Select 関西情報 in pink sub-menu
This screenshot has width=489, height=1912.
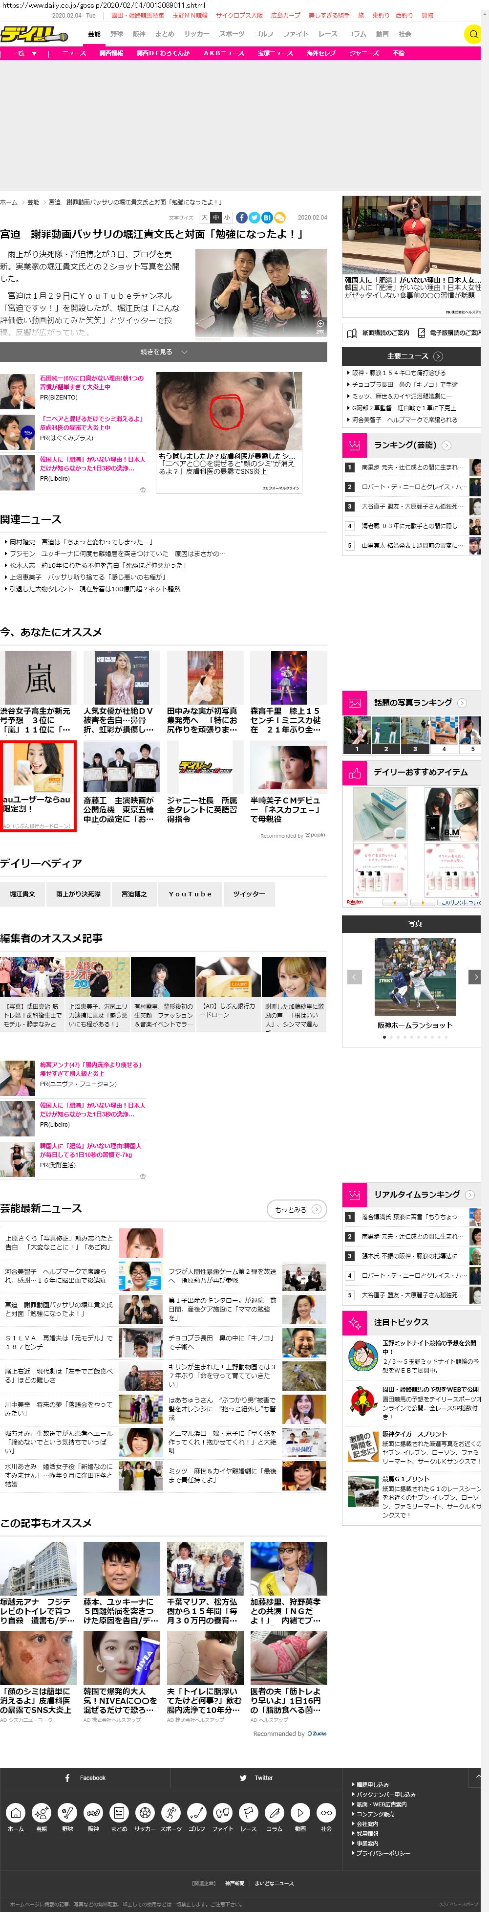click(111, 53)
